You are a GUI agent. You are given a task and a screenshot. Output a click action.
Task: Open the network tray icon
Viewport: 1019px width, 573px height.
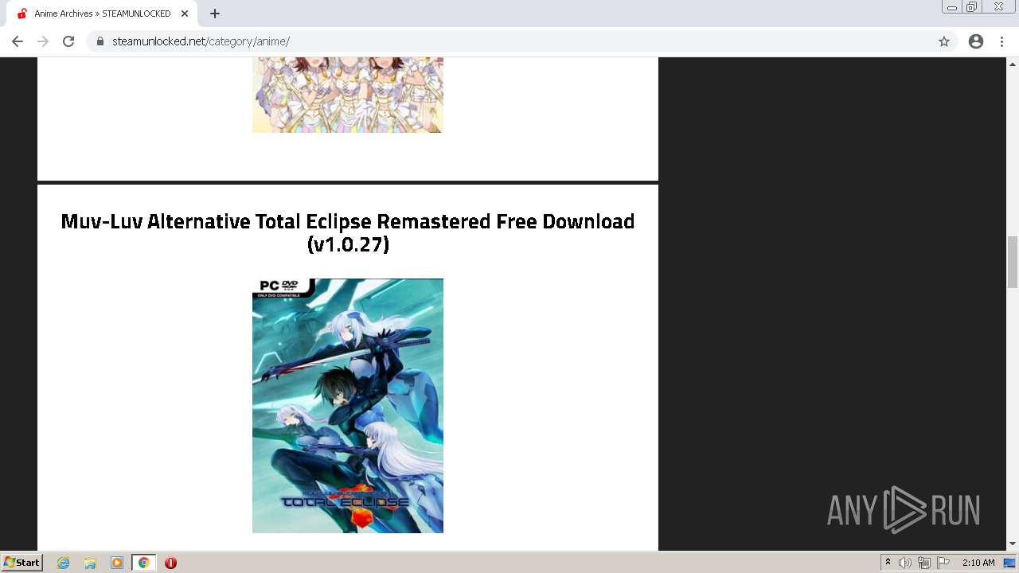[x=924, y=563]
